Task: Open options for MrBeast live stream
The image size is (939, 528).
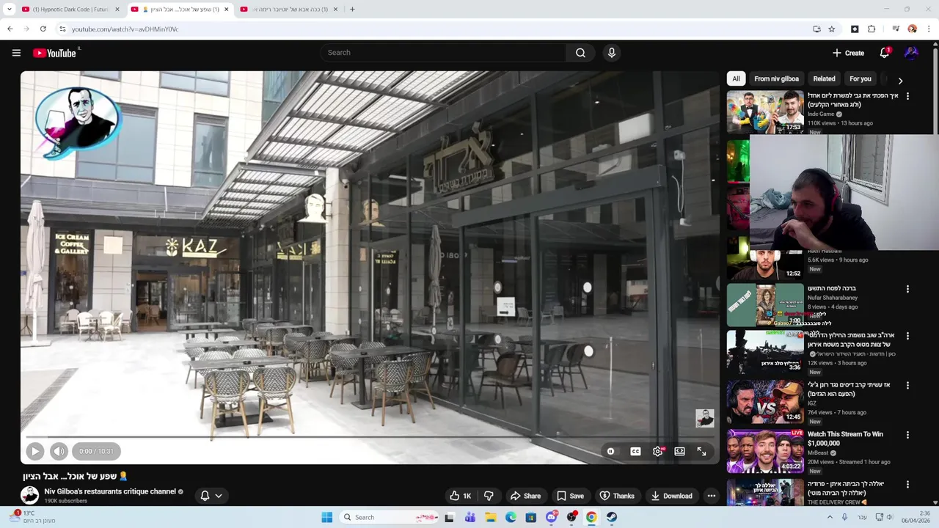Action: click(907, 435)
